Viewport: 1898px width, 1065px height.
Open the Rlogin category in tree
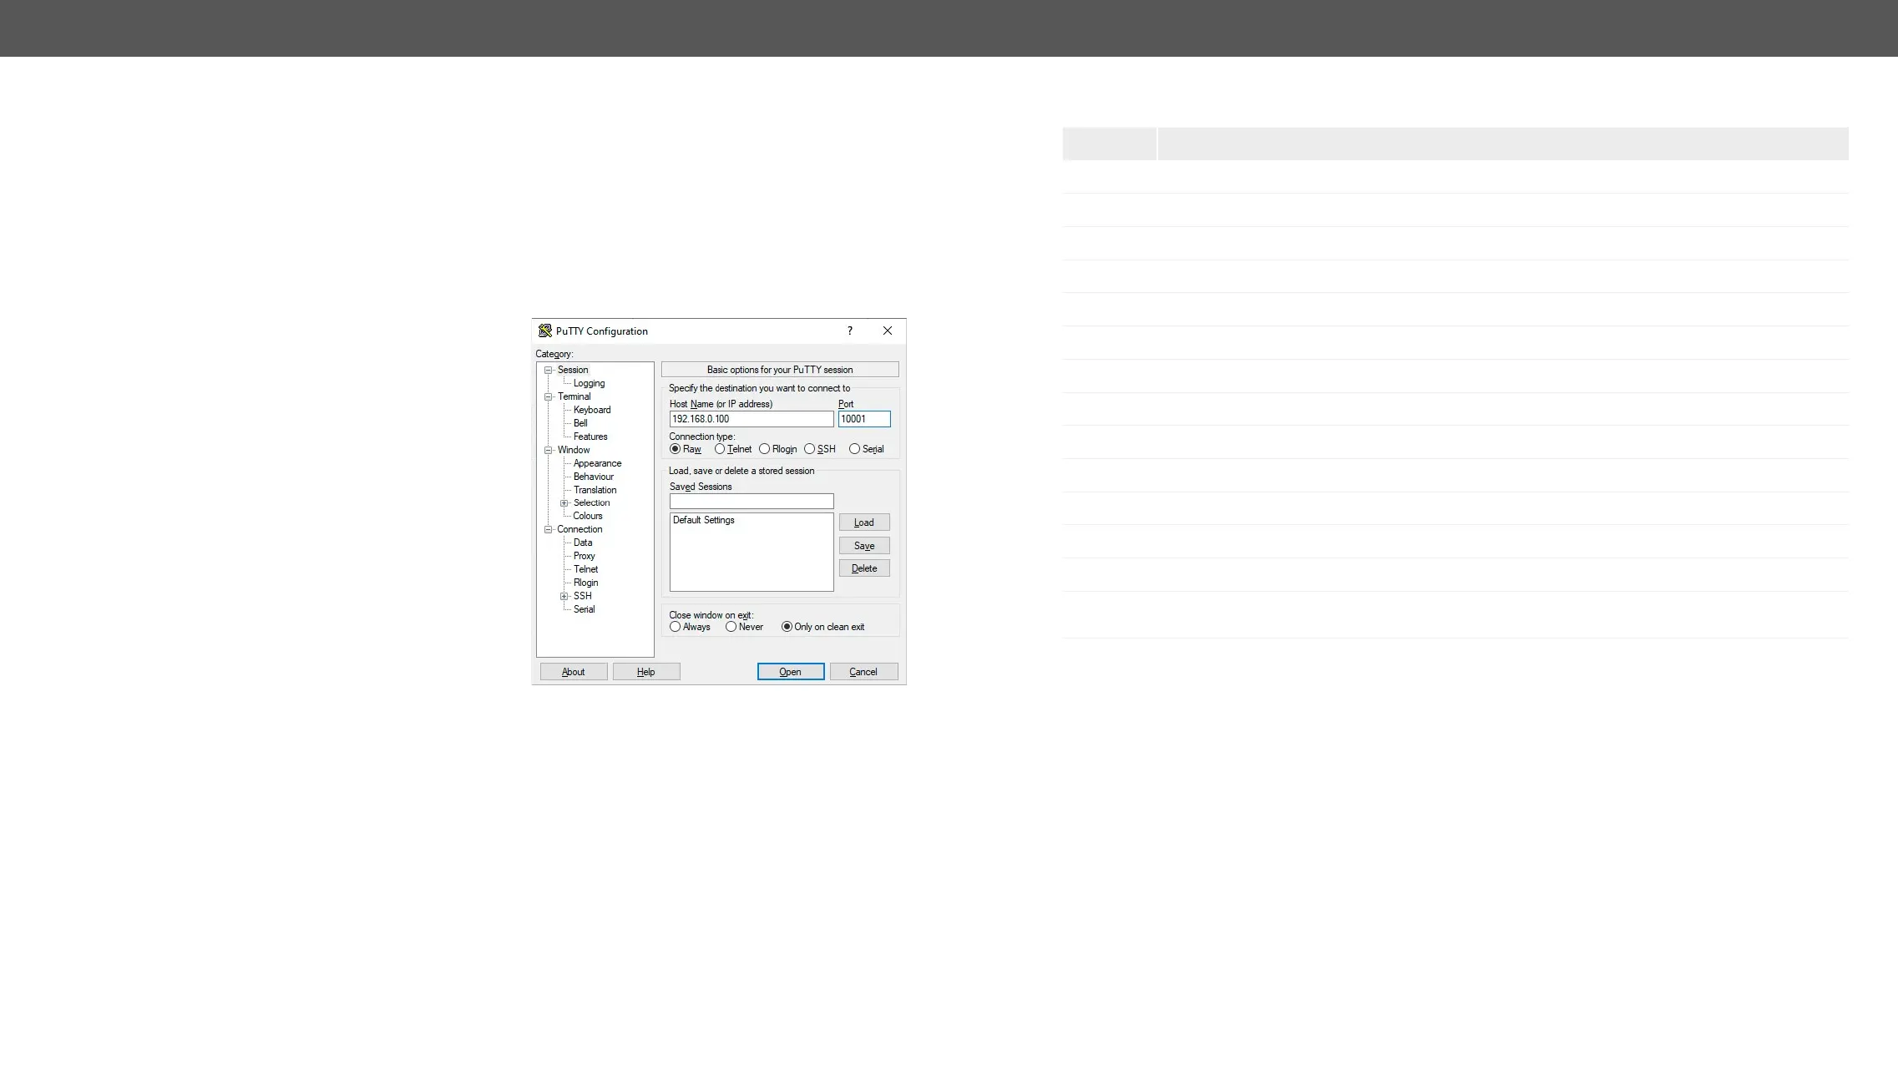[585, 583]
